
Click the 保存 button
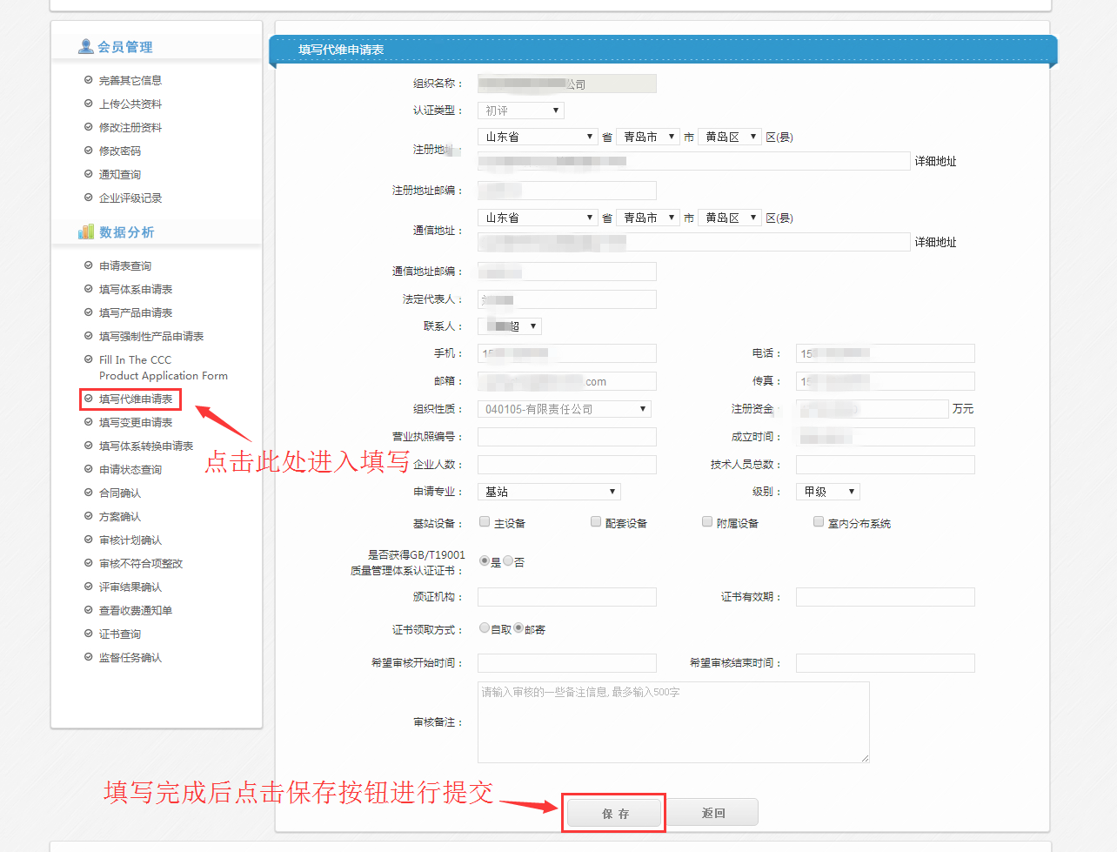[x=614, y=814]
